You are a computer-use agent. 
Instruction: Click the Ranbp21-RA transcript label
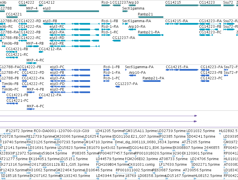pyautogui.click(x=149, y=32)
